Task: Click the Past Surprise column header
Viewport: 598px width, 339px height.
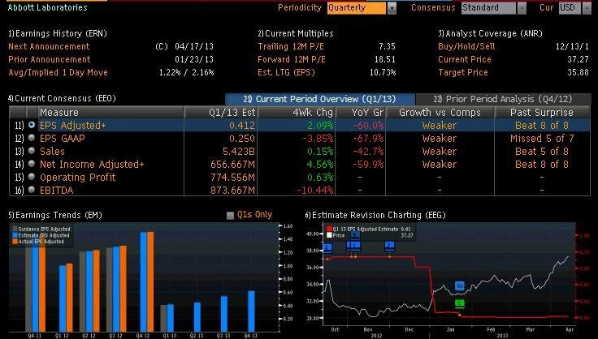Action: (x=542, y=112)
